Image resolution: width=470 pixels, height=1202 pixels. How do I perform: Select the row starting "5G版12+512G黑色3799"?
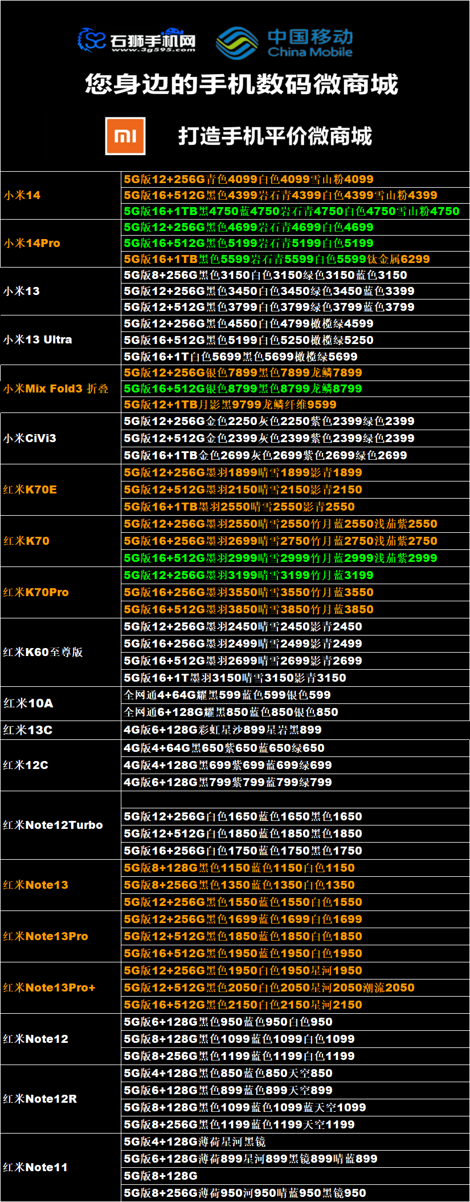point(296,307)
